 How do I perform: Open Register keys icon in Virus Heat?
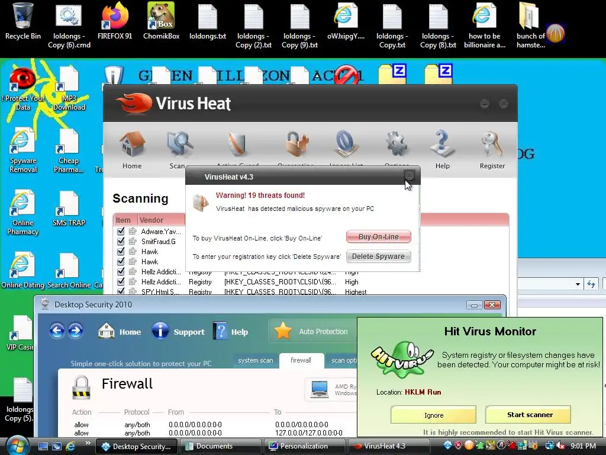492,150
